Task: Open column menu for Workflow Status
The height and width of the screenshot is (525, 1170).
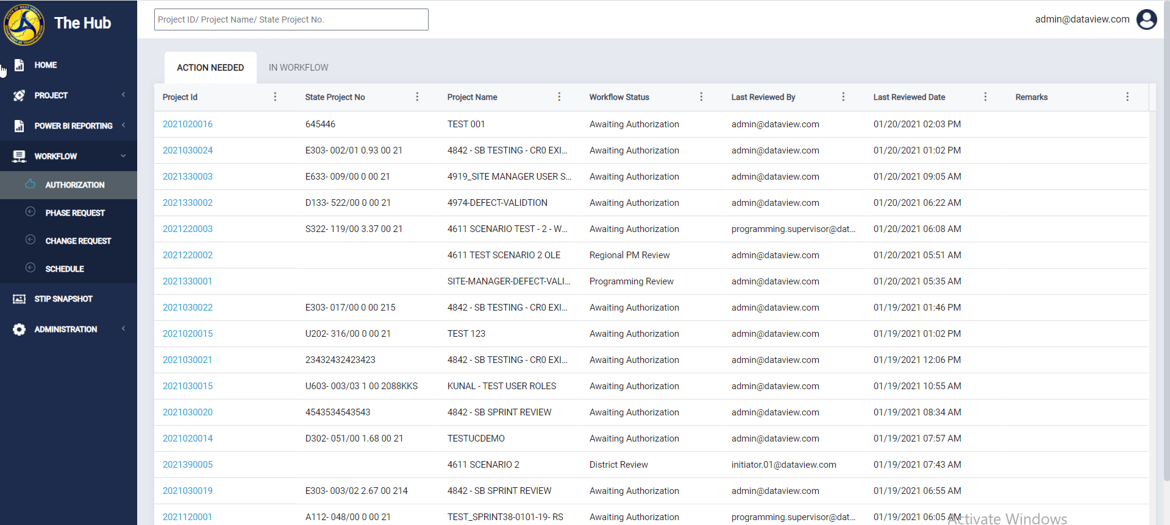Action: coord(701,97)
